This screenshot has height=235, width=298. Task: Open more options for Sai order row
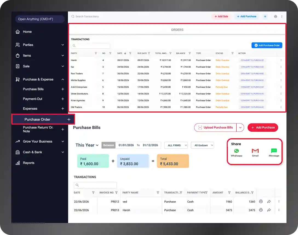point(281,67)
